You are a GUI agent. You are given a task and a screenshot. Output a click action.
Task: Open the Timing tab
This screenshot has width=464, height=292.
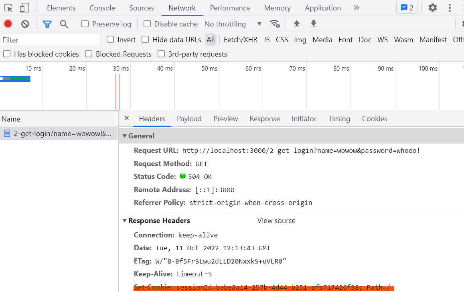point(339,119)
